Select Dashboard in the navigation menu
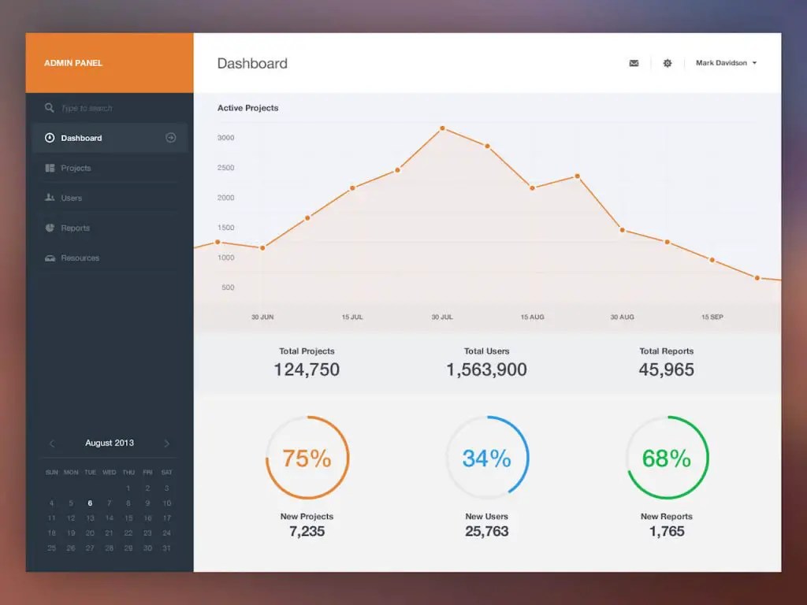Screen dimensions: 807x605 coord(81,138)
